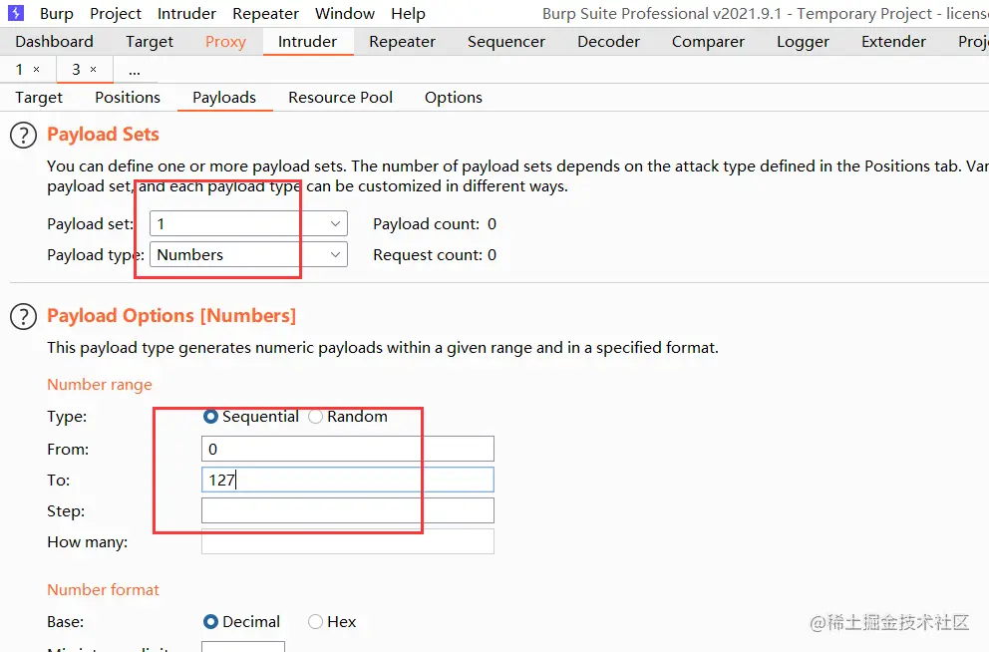This screenshot has height=652, width=989.
Task: Switch to the main Target tab
Action: tap(149, 42)
